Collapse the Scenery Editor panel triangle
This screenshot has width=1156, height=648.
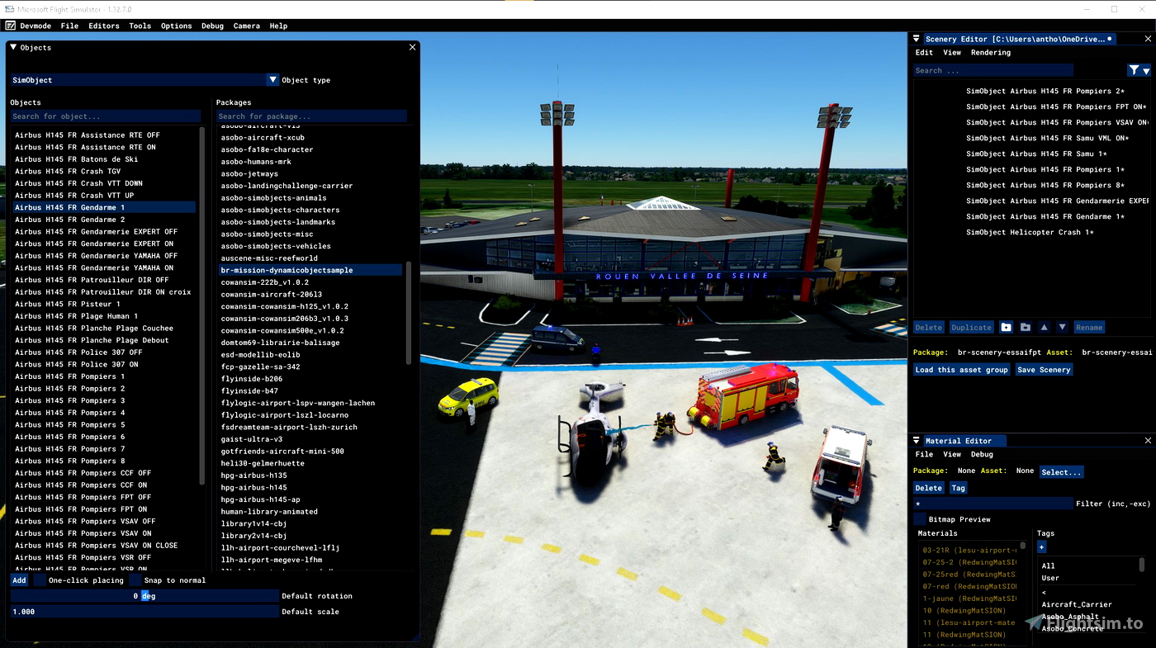(917, 39)
